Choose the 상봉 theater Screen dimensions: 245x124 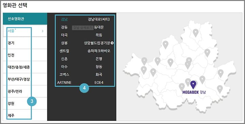click(x=64, y=43)
